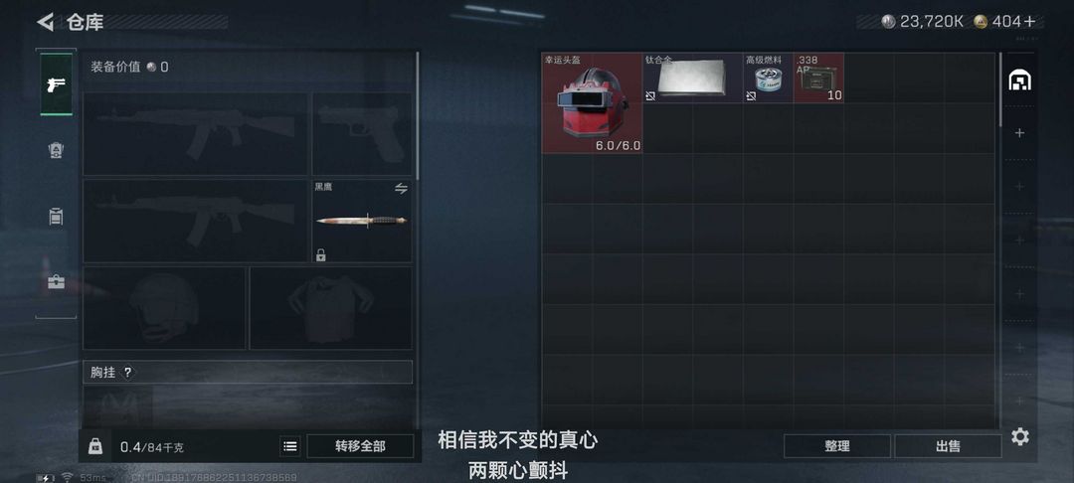Switch to the chest rig tab in the sidebar
The height and width of the screenshot is (483, 1074).
coord(56,217)
